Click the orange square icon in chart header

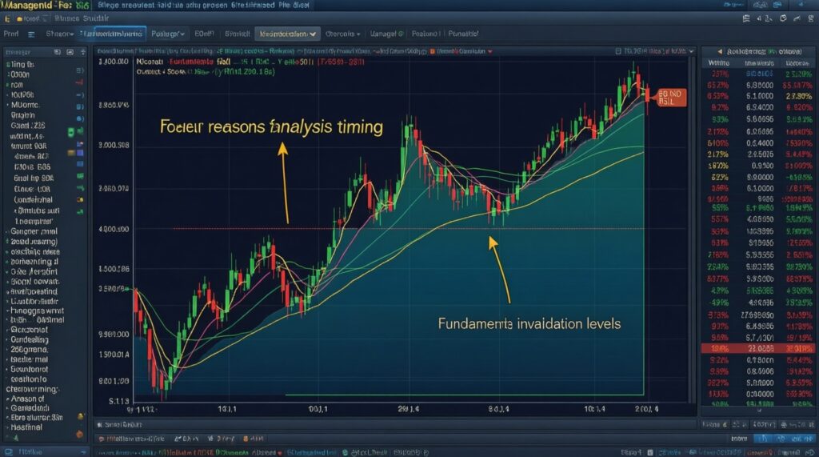433,52
